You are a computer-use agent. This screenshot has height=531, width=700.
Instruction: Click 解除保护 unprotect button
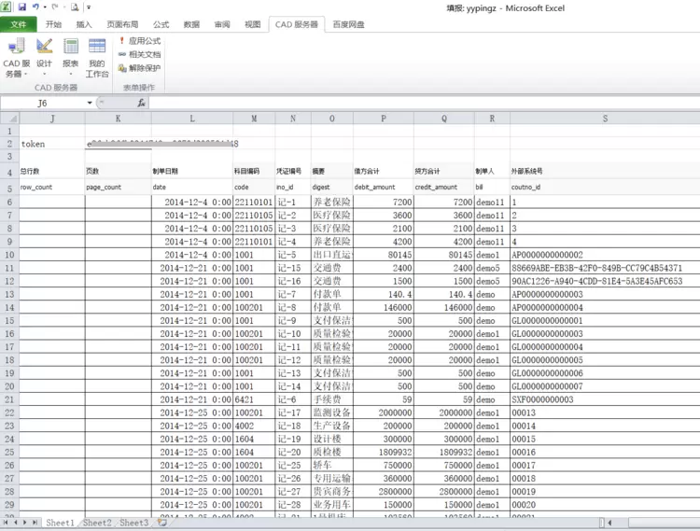139,68
